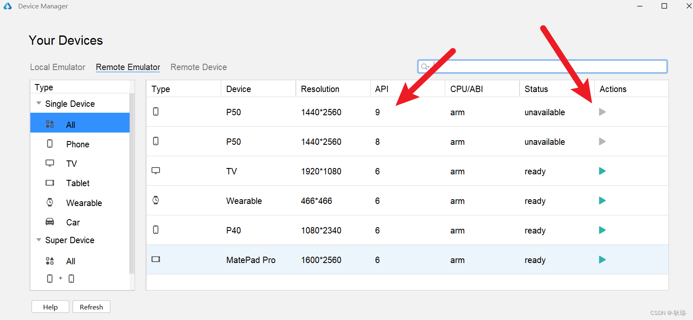Filter by TV device type

click(x=71, y=164)
